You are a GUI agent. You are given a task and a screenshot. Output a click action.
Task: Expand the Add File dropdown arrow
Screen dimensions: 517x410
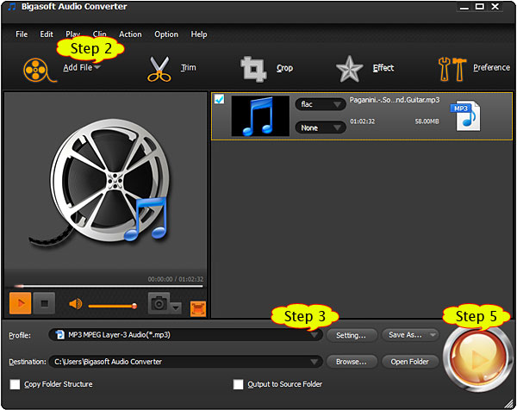coord(97,67)
